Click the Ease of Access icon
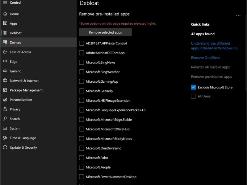Image resolution: width=247 pixels, height=185 pixels. pyautogui.click(x=5, y=52)
